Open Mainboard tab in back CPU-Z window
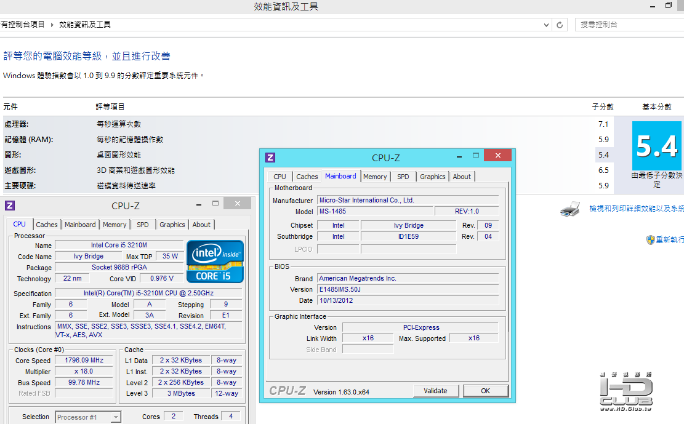 pyautogui.click(x=80, y=225)
